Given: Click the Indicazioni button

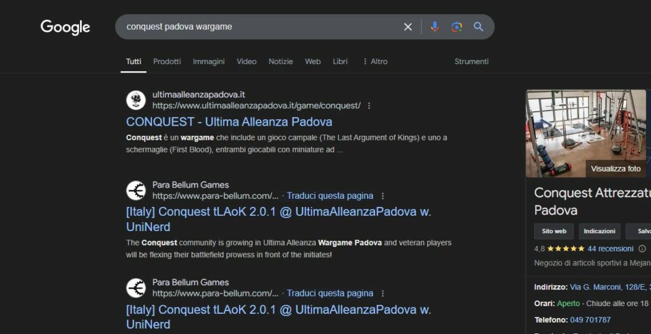Looking at the screenshot, I should pyautogui.click(x=600, y=231).
